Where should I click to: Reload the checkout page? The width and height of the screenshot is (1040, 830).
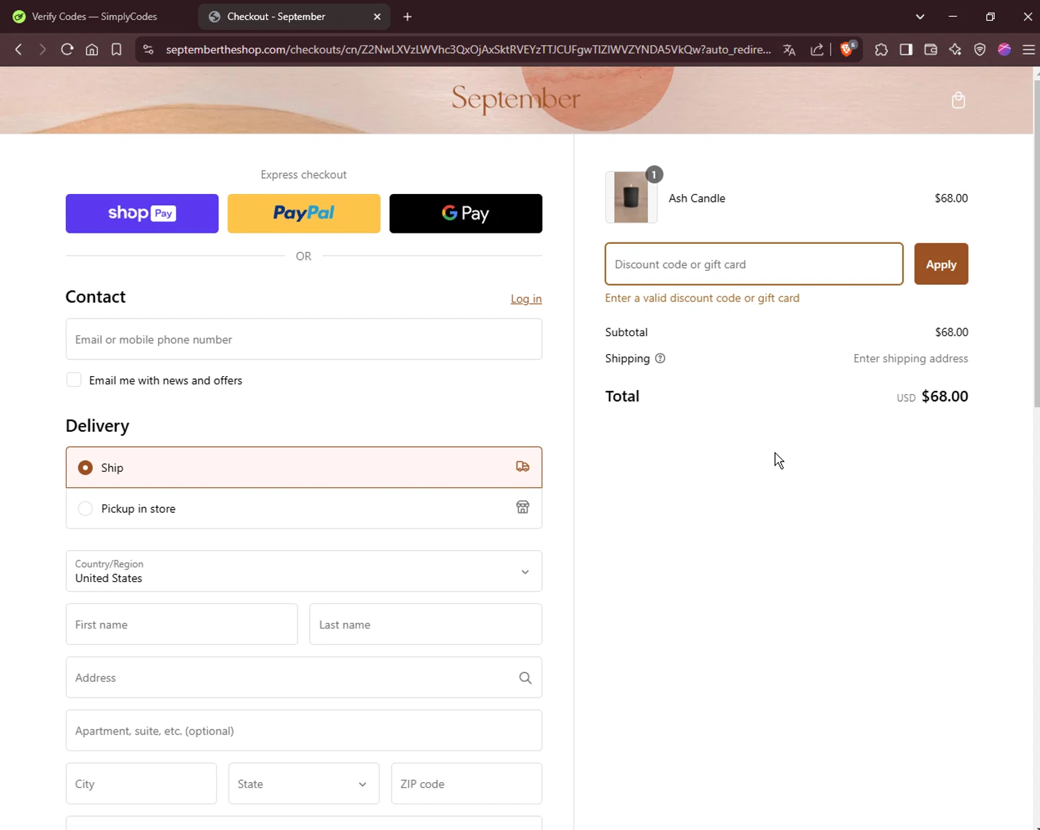67,49
